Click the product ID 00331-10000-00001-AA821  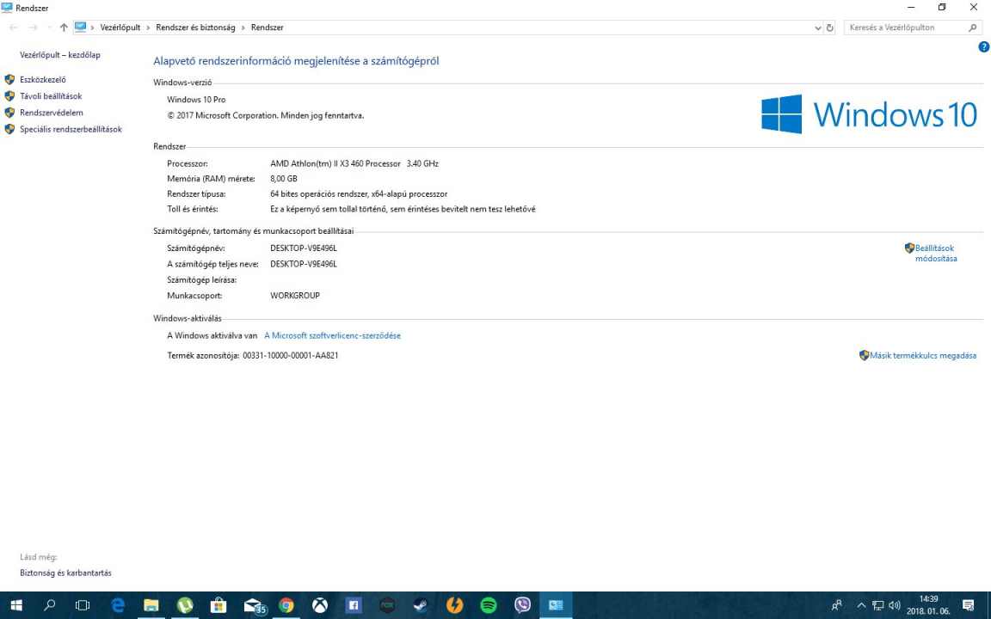(x=290, y=356)
